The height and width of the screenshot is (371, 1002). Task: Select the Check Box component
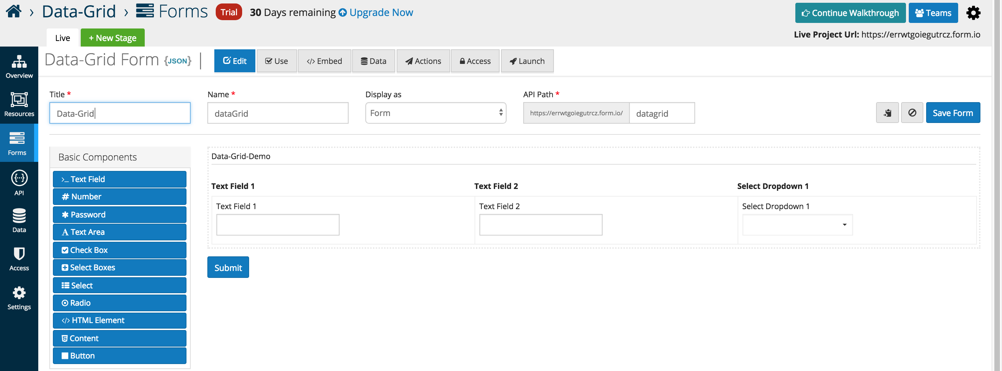click(119, 250)
